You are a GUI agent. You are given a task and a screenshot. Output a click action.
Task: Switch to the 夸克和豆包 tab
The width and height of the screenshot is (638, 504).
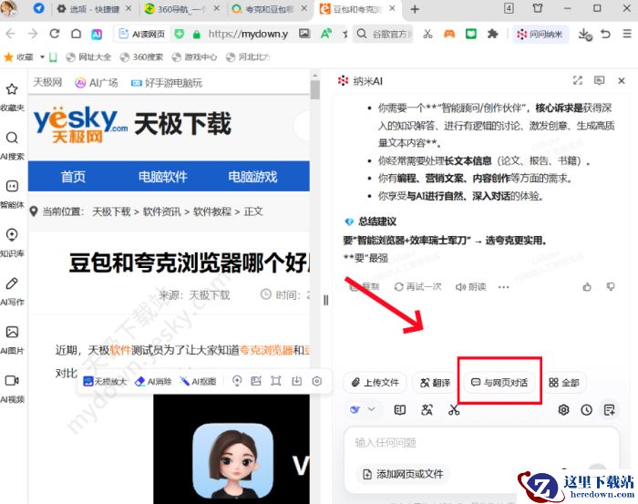269,9
